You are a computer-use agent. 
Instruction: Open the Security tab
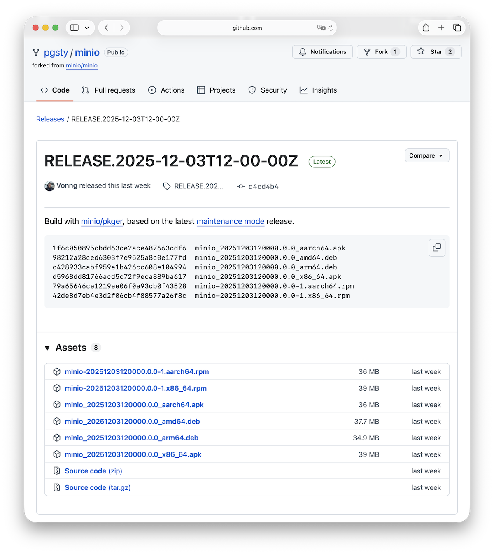click(268, 90)
